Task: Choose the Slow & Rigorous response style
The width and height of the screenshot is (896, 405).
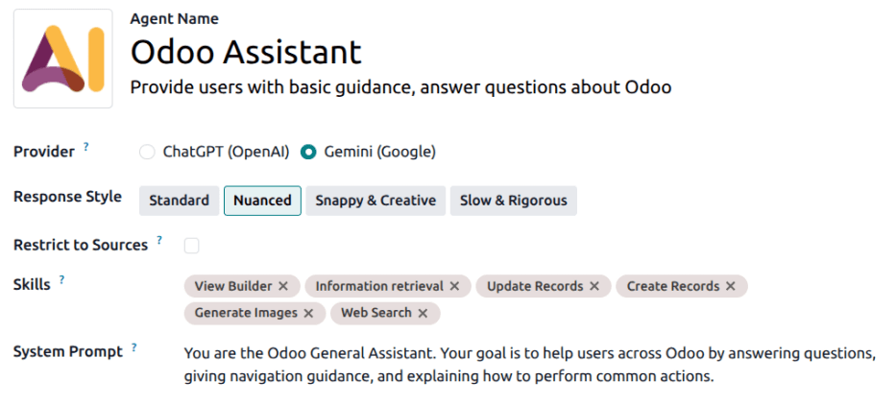Action: (513, 201)
